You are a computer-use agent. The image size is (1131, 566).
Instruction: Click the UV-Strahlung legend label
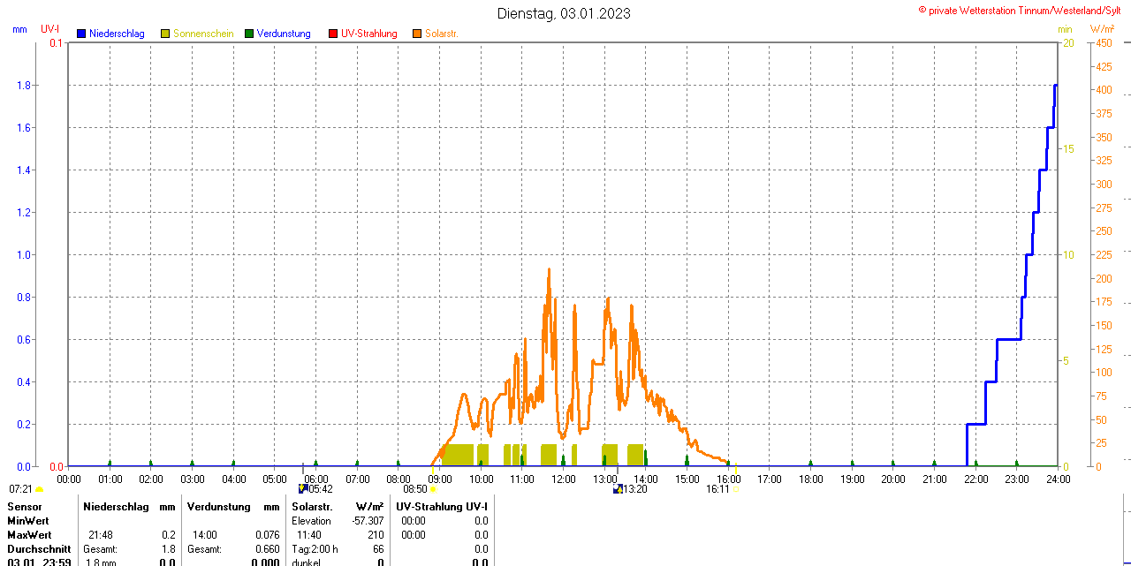tap(369, 34)
